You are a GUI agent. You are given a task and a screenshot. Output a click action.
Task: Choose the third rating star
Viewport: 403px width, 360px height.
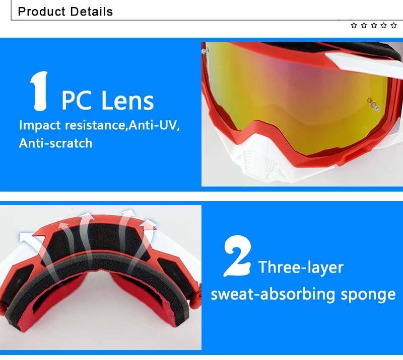click(374, 25)
